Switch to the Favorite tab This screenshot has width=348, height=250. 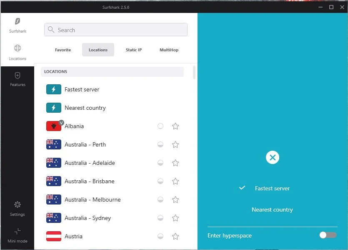(x=63, y=50)
